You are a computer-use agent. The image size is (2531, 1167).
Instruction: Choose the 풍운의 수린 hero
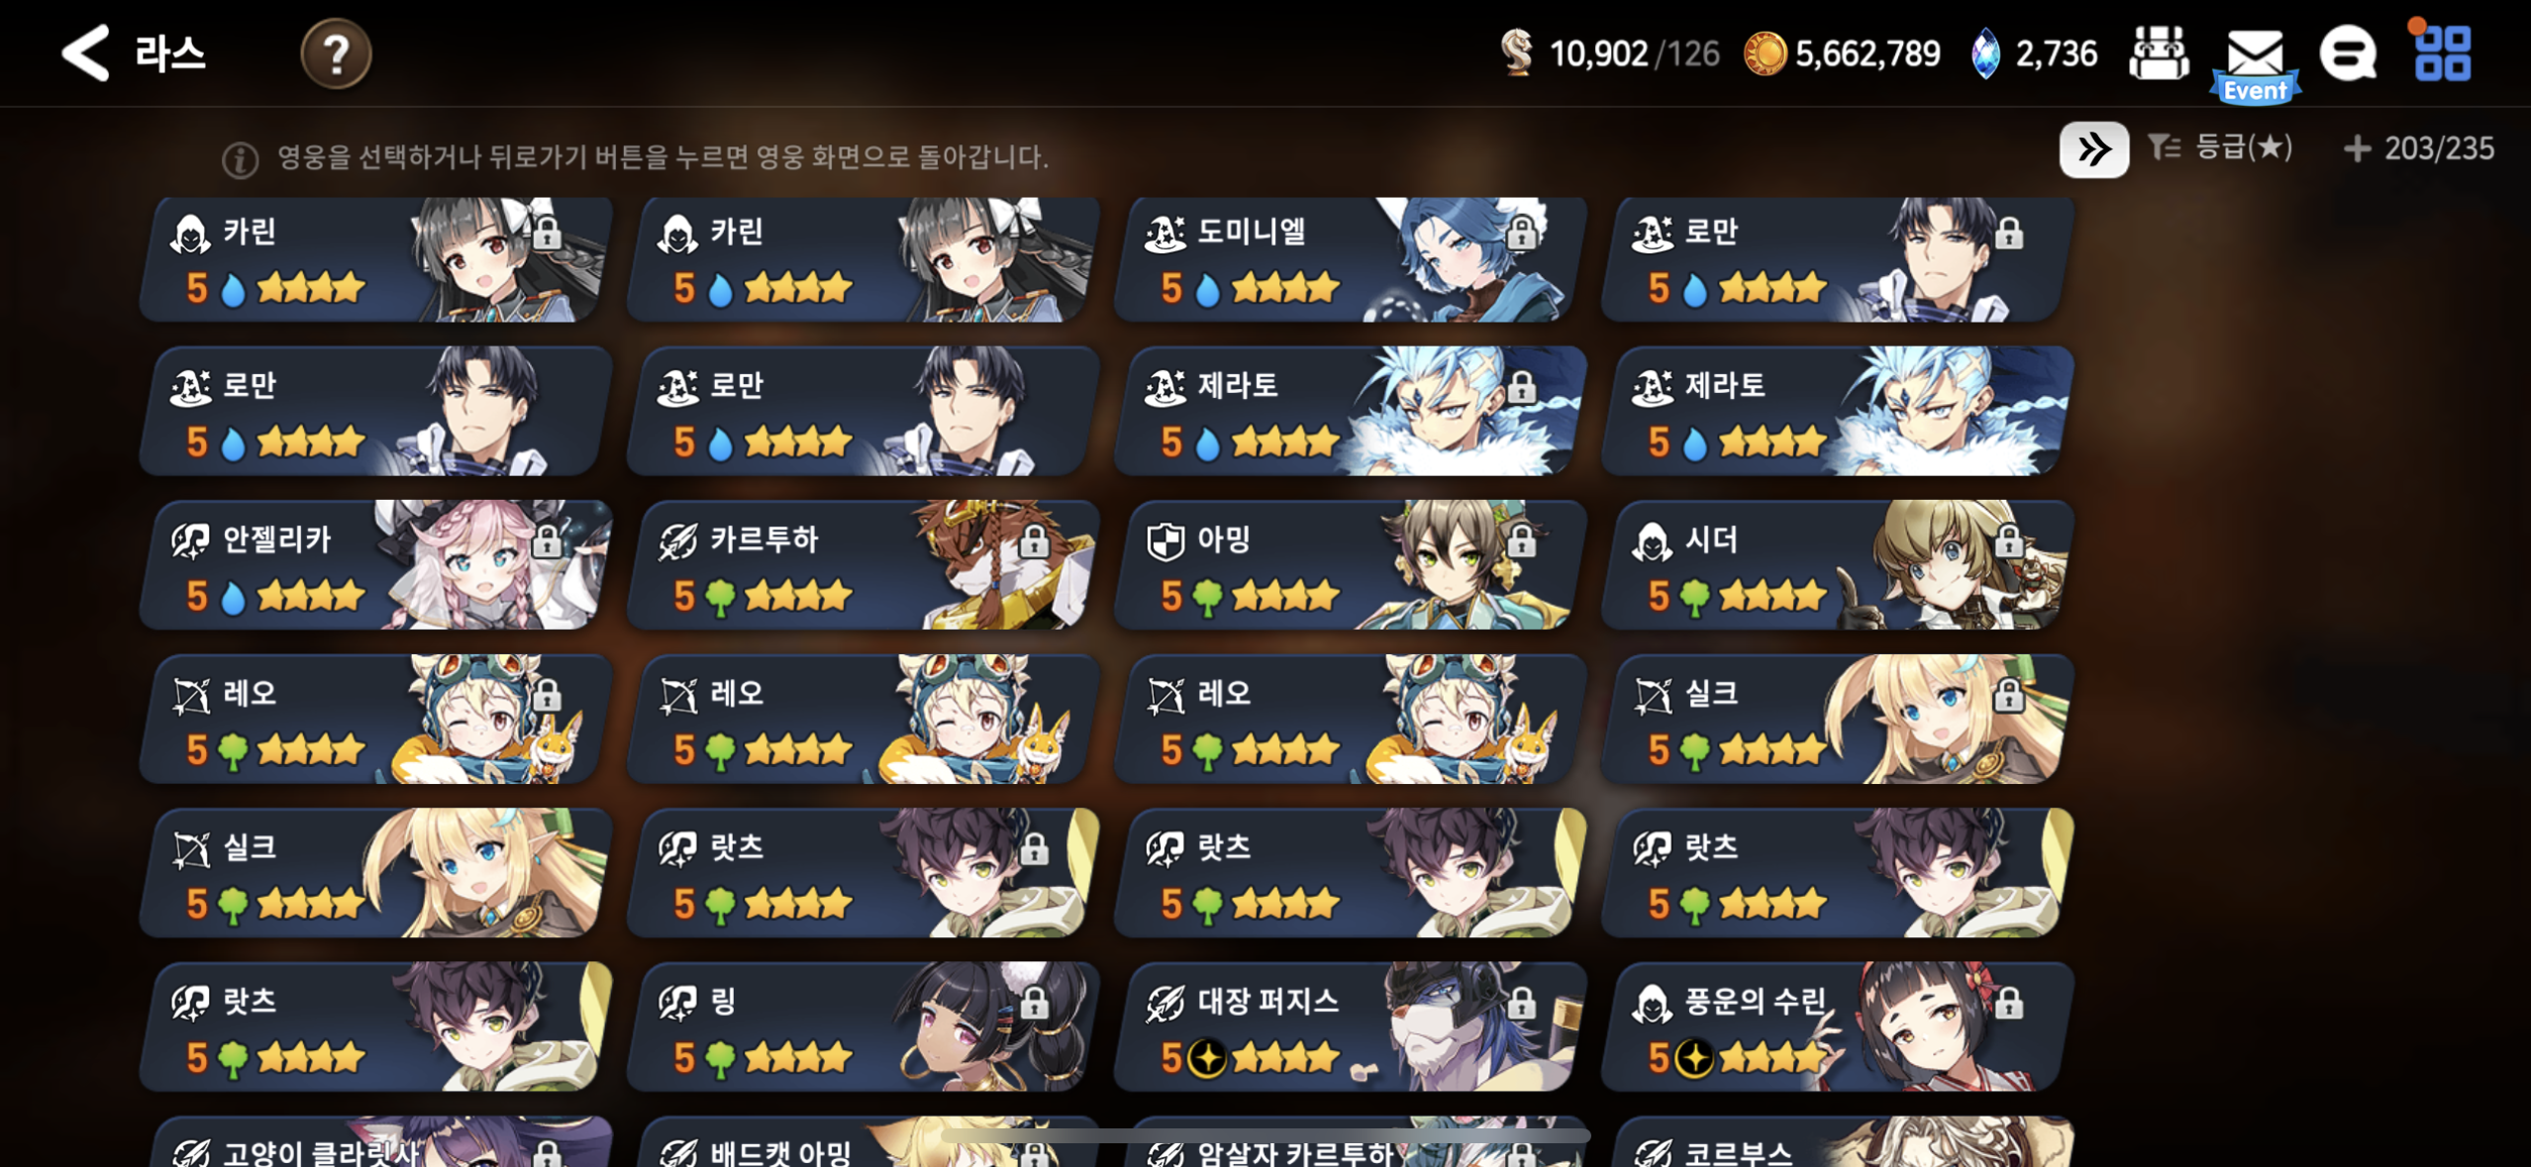coord(1838,1026)
